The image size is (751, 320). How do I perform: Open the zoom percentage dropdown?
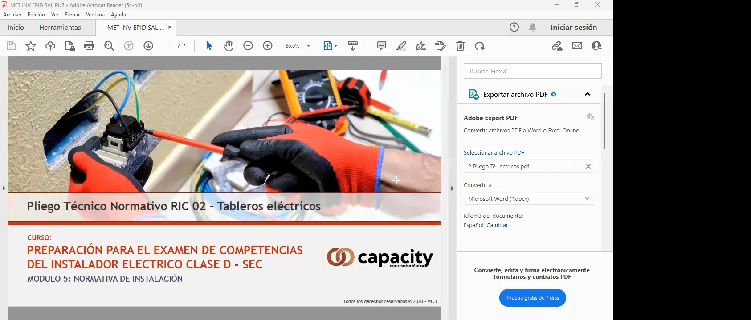pyautogui.click(x=308, y=46)
